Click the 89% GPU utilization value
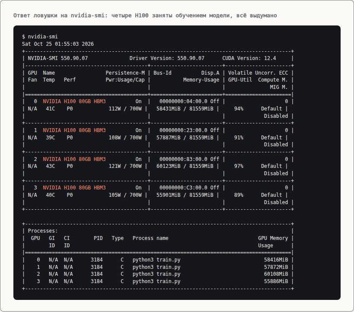This screenshot has height=312, width=354. click(239, 195)
